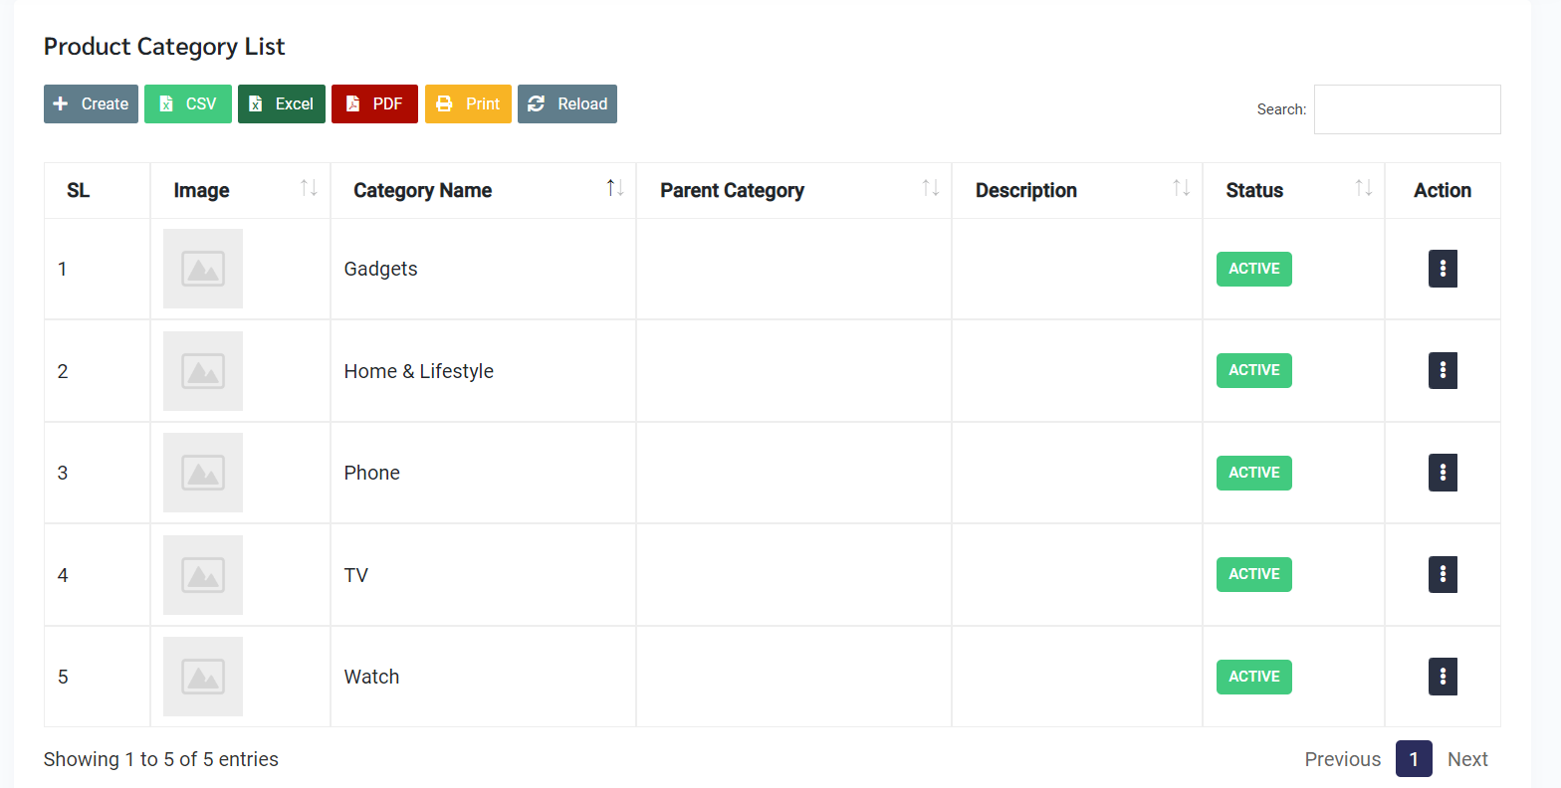Reload the category table
The width and height of the screenshot is (1561, 788).
[567, 103]
